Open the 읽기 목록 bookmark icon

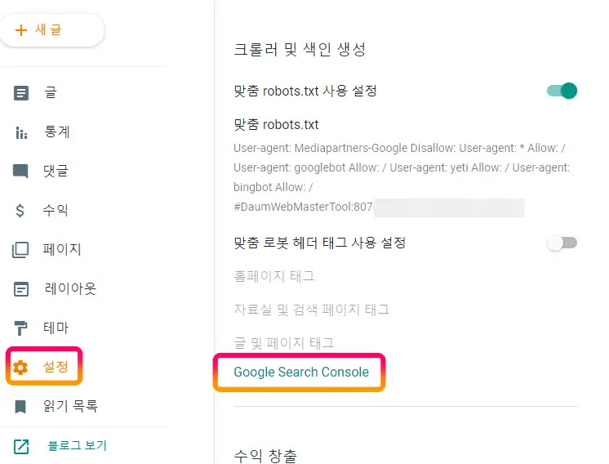click(x=20, y=407)
